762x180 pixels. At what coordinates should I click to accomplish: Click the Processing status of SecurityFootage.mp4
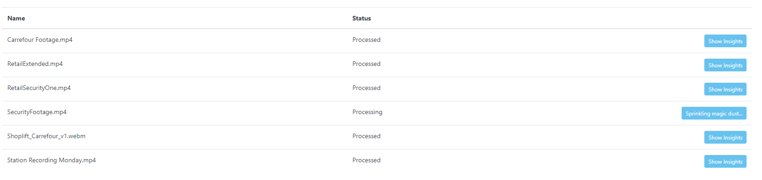point(367,112)
